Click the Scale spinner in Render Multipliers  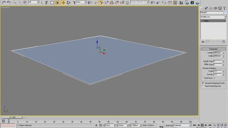coord(223,71)
